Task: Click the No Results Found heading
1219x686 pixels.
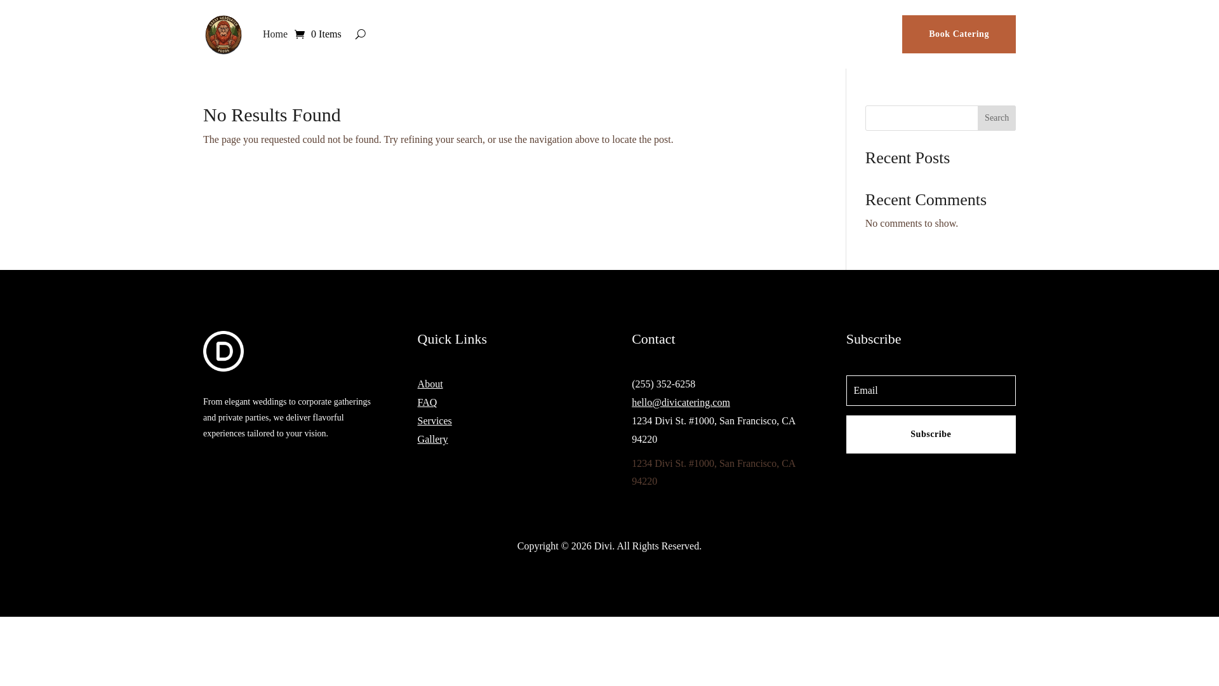Action: coord(272,115)
